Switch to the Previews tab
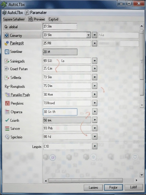Viewport: 146px width, 195px height. click(37, 19)
